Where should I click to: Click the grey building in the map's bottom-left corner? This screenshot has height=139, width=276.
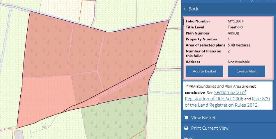(18, 134)
